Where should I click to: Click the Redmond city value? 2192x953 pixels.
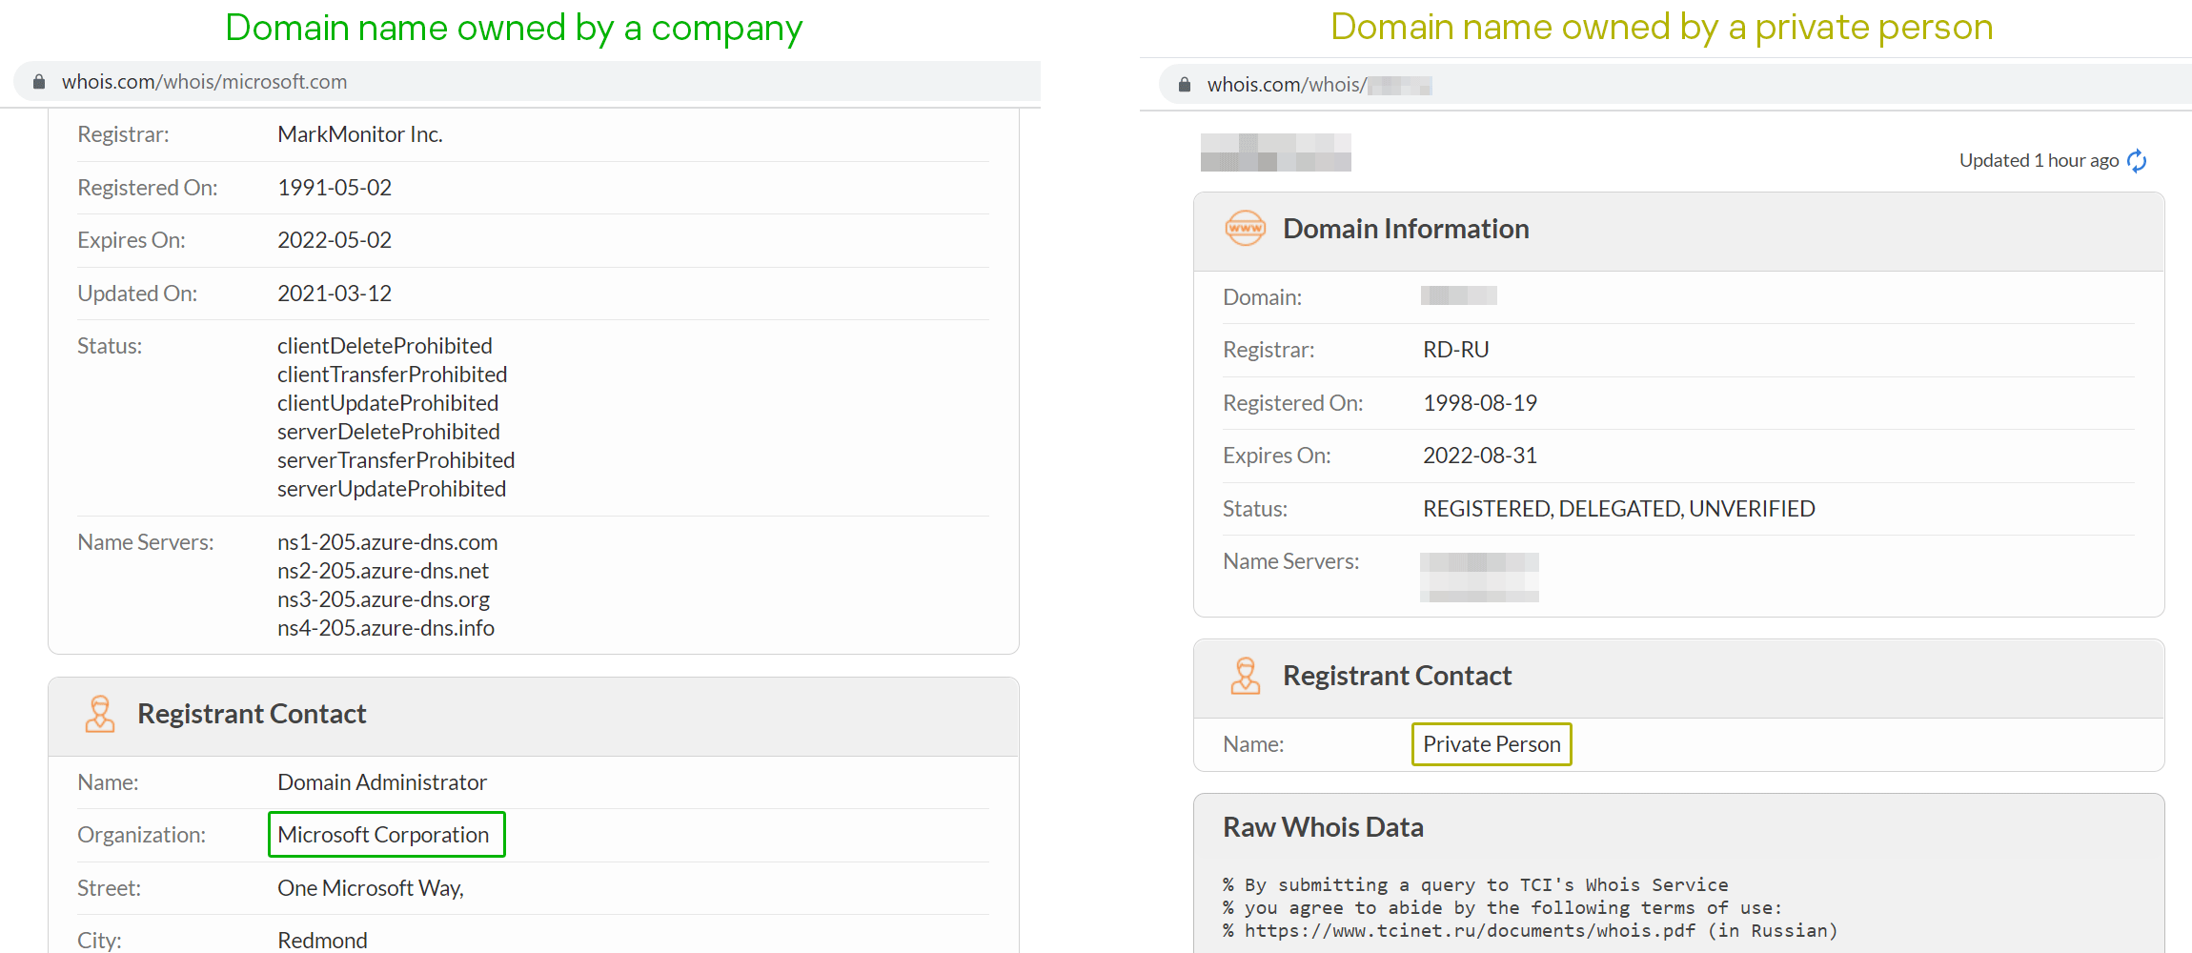(322, 941)
